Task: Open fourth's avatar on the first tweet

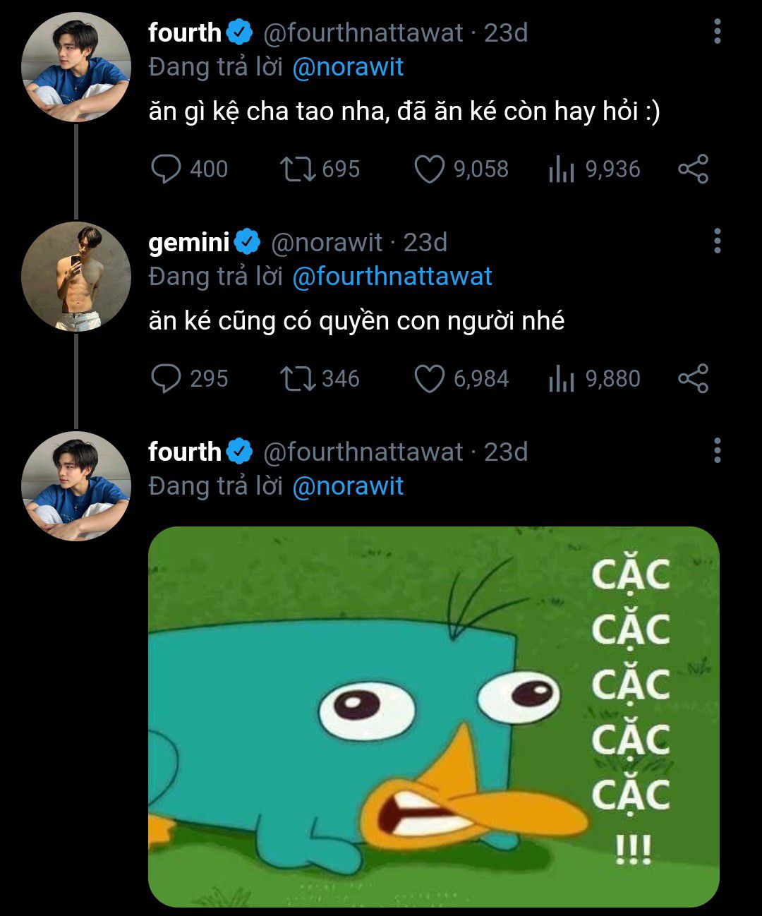Action: pos(76,67)
